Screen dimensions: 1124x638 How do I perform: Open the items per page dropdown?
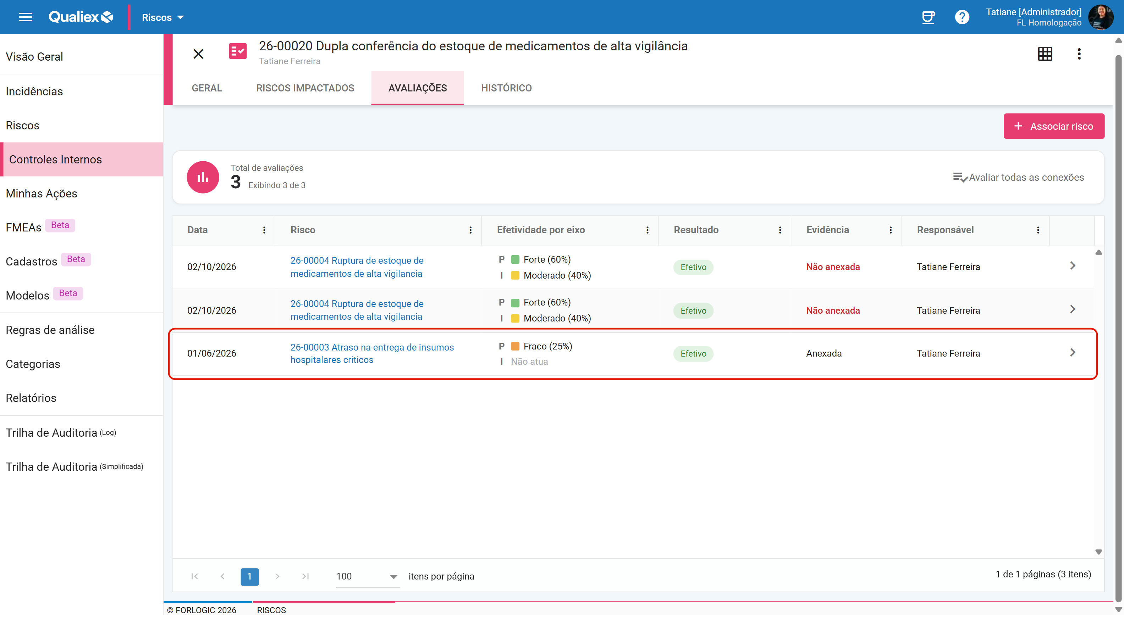[x=368, y=576]
